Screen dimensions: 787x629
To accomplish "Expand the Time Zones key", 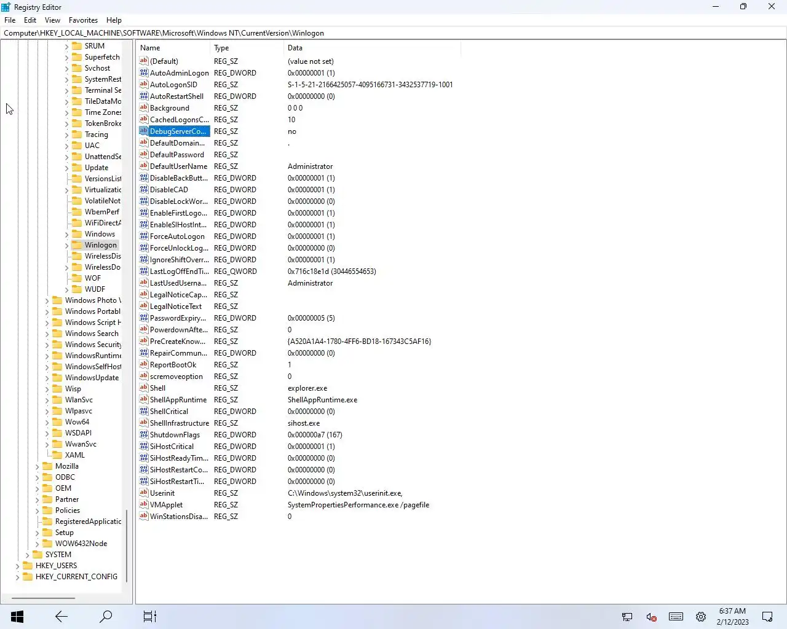I will [66, 112].
